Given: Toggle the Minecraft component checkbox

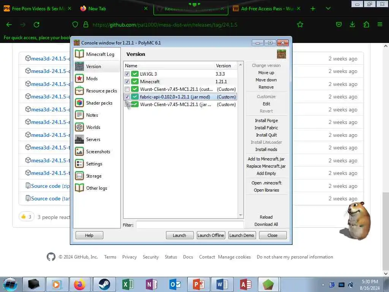Looking at the screenshot, I should 127,81.
